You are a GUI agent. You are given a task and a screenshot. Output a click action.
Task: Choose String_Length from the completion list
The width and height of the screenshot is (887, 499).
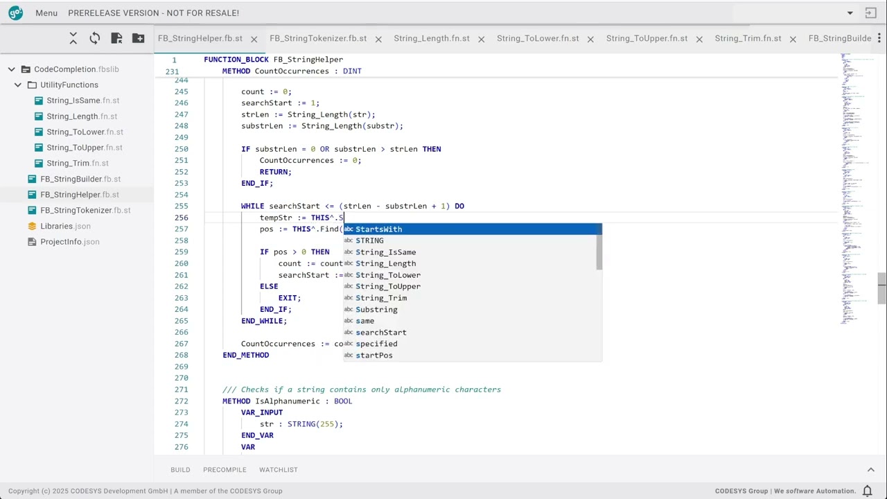470,263
